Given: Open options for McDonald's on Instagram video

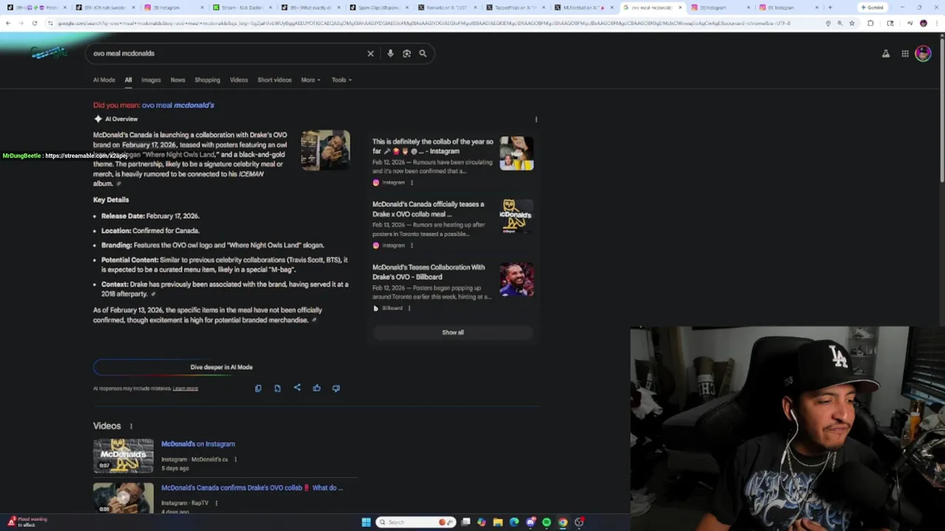Looking at the screenshot, I should [x=236, y=459].
